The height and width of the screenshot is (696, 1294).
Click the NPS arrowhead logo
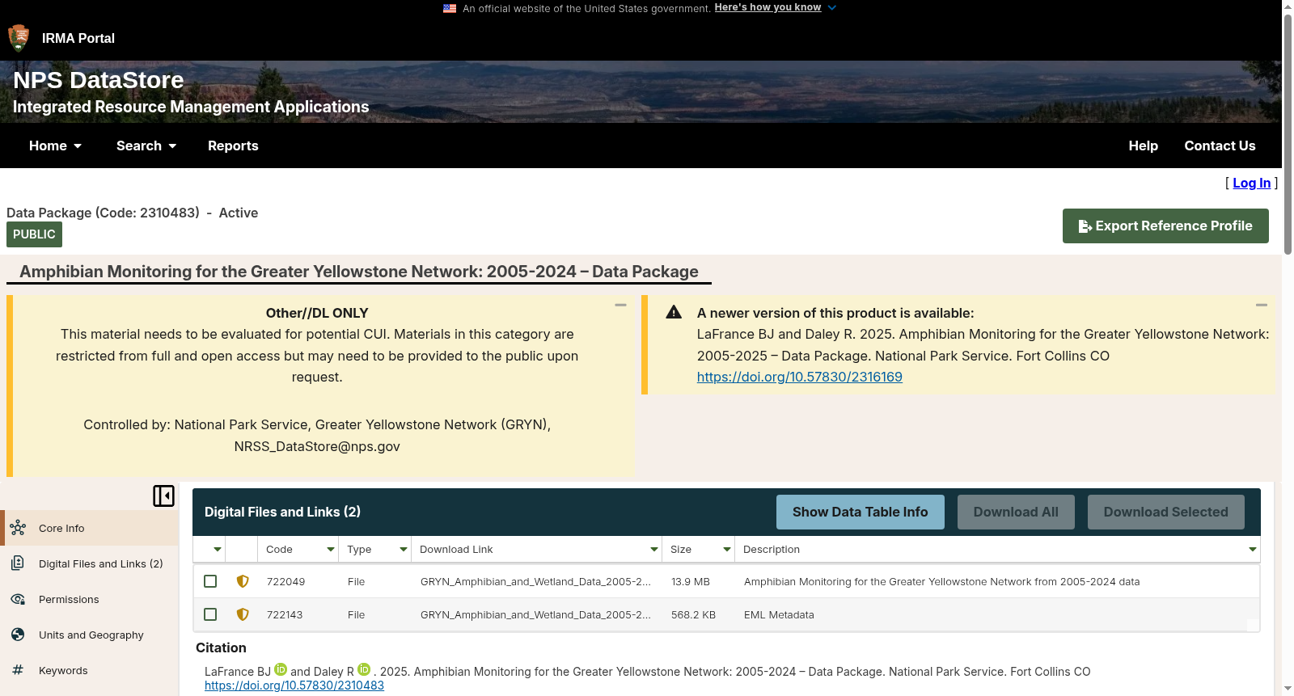(18, 38)
